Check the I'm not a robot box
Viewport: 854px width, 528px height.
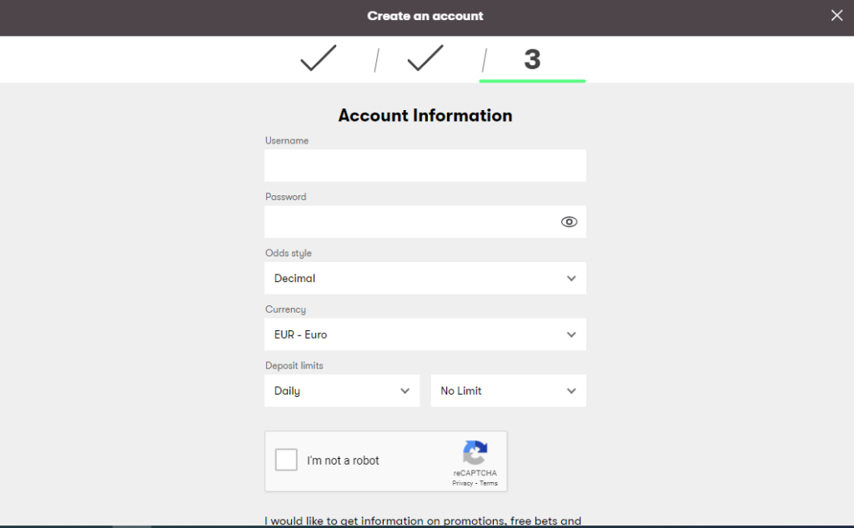[x=286, y=460]
